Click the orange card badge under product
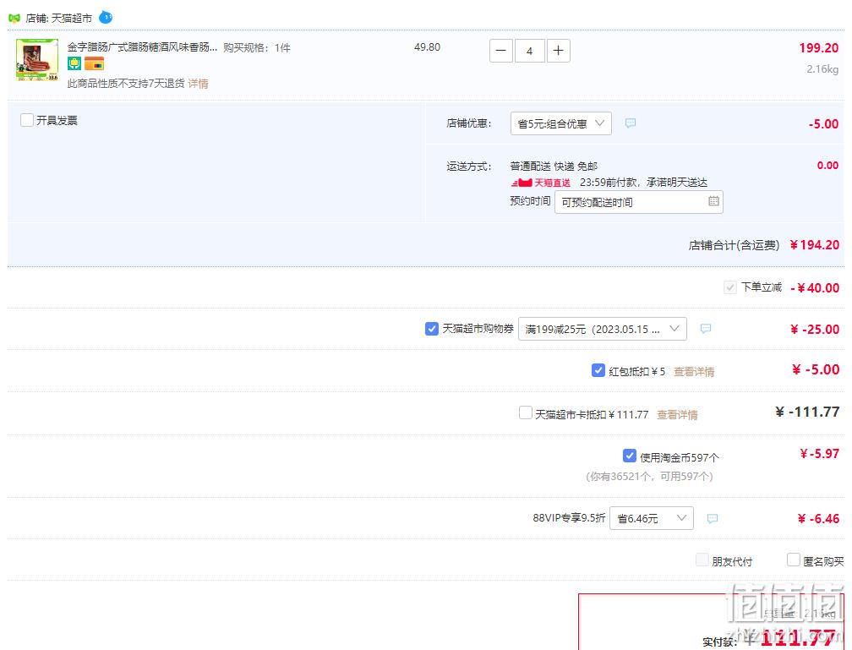 (x=94, y=64)
